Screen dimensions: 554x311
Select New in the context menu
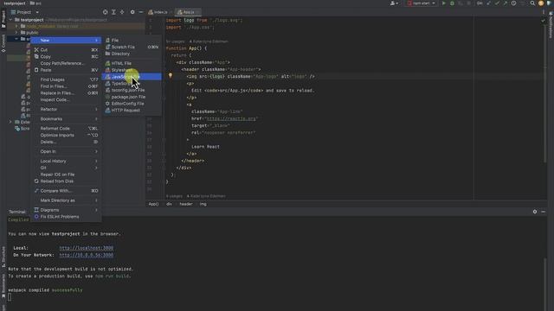66,41
